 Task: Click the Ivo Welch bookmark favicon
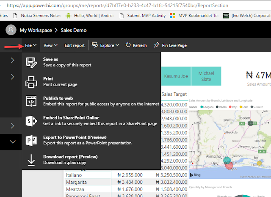226,16
